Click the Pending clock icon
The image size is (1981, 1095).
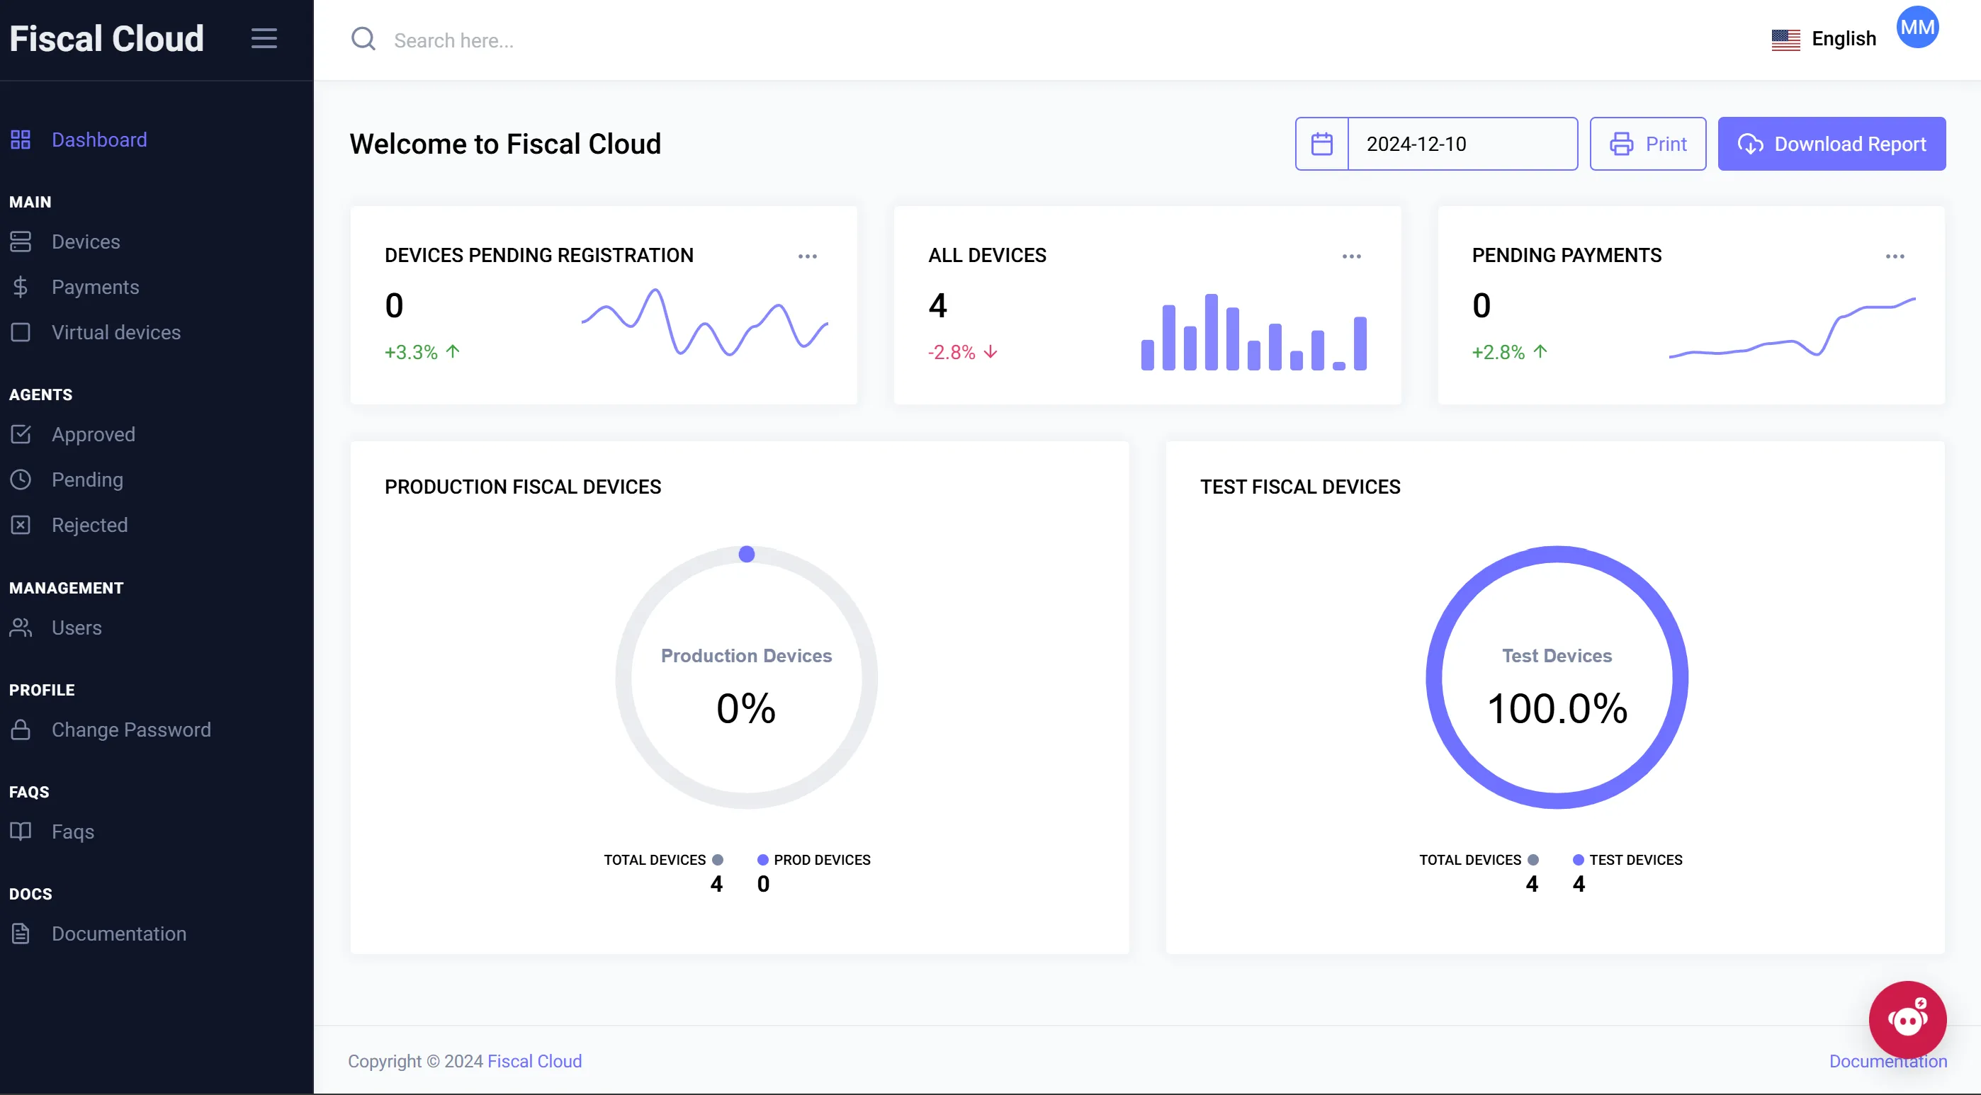point(21,480)
